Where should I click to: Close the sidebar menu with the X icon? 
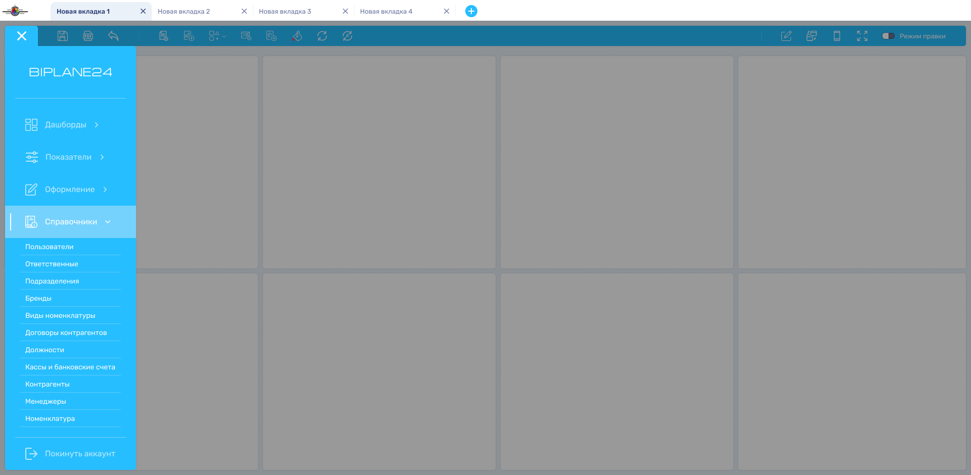click(x=22, y=36)
